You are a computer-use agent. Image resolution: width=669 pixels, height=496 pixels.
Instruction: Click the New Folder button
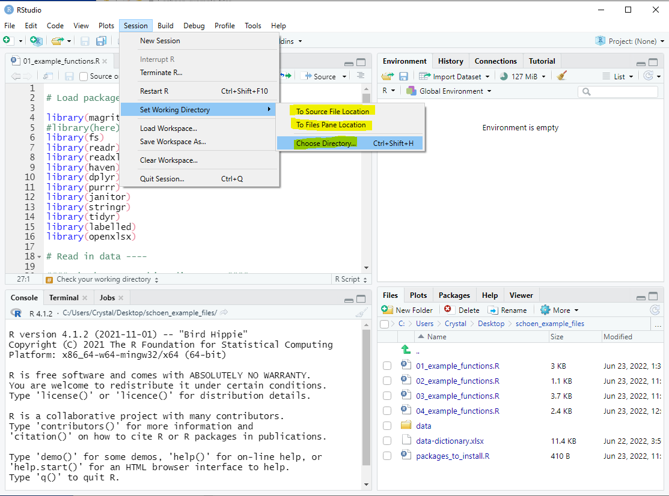[x=407, y=310]
